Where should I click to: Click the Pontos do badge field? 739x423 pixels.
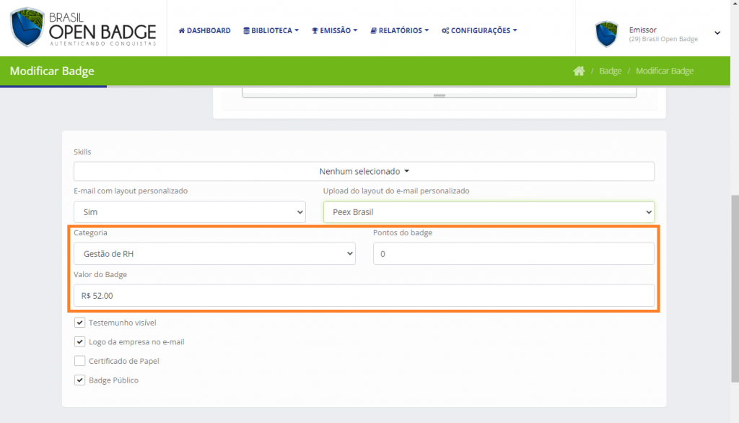point(513,254)
